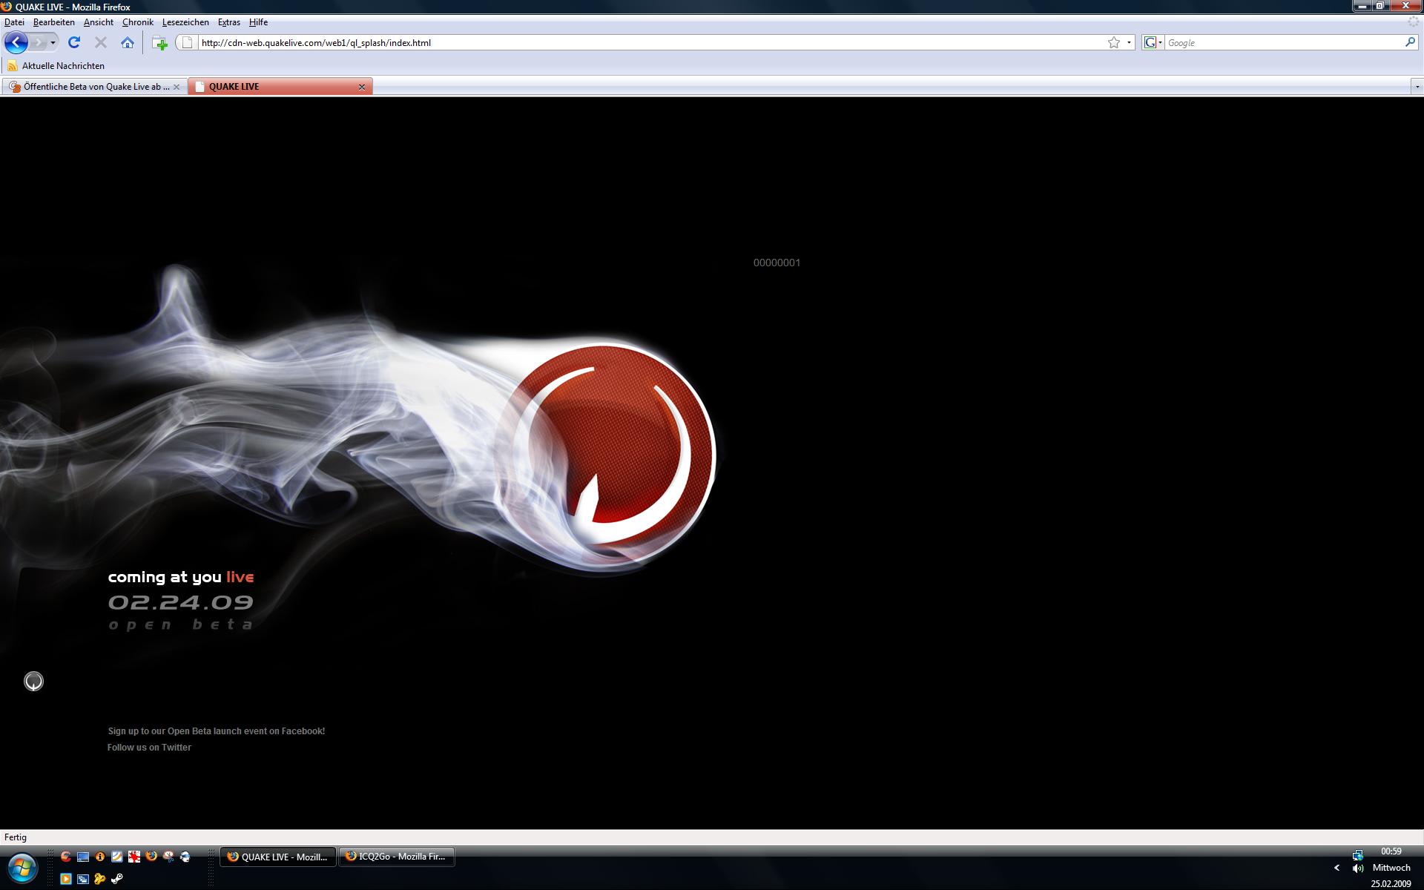Launch Steam from quick launch bar

pos(116,879)
